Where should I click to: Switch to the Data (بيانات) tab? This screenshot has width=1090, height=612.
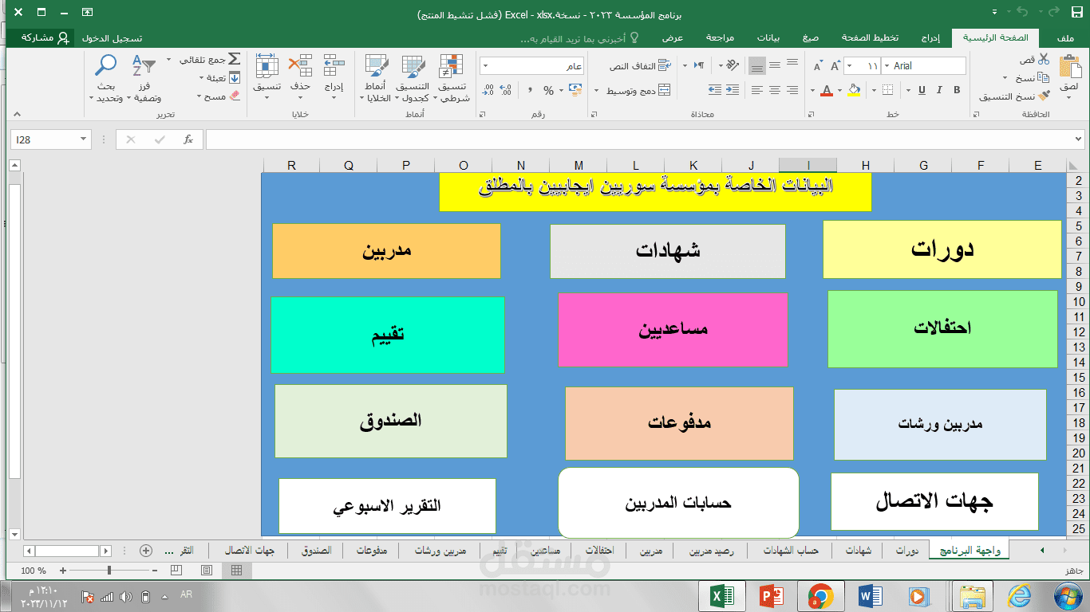(x=768, y=37)
